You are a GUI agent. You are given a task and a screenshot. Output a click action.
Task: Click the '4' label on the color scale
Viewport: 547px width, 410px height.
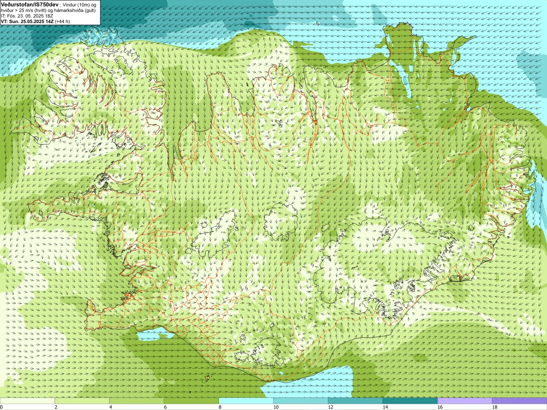pyautogui.click(x=111, y=407)
